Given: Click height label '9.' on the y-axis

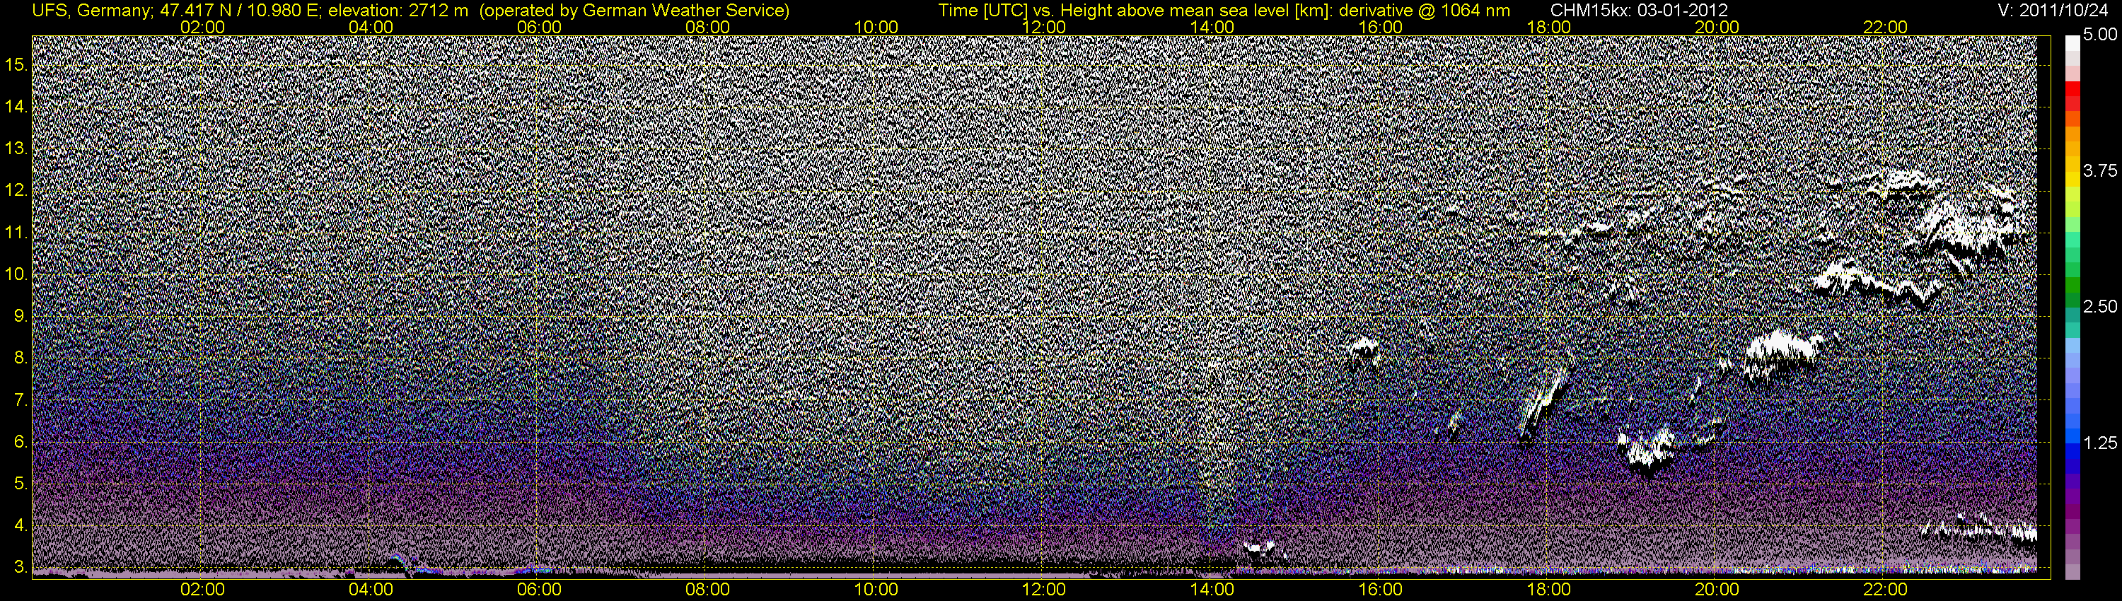Looking at the screenshot, I should pos(21,316).
